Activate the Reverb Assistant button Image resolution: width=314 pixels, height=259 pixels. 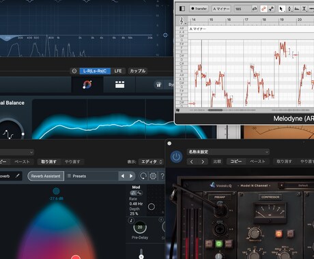[46, 176]
